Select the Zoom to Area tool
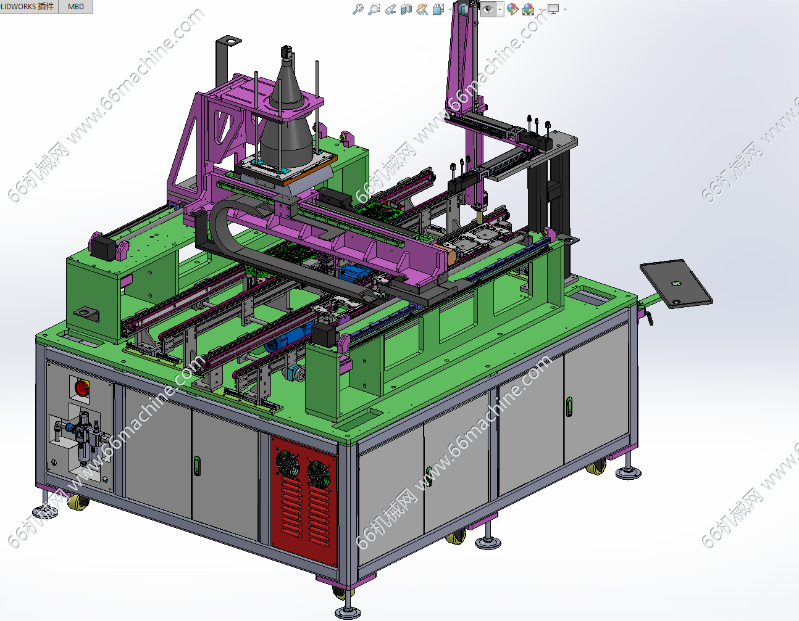Screen dimensions: 799x621 click(374, 9)
